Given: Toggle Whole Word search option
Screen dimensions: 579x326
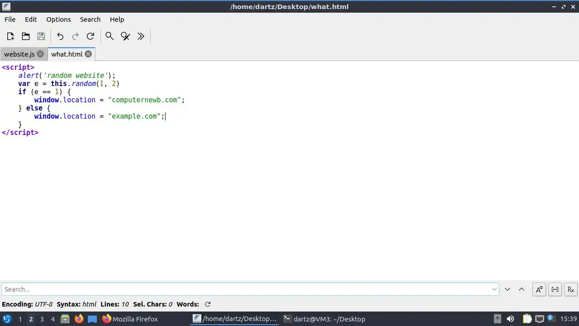Looking at the screenshot, I should tap(555, 289).
